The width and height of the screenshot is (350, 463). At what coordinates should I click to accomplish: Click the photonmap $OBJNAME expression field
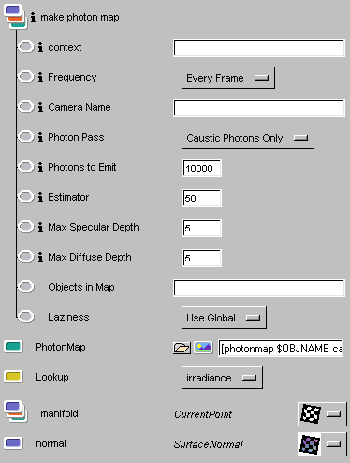point(281,349)
